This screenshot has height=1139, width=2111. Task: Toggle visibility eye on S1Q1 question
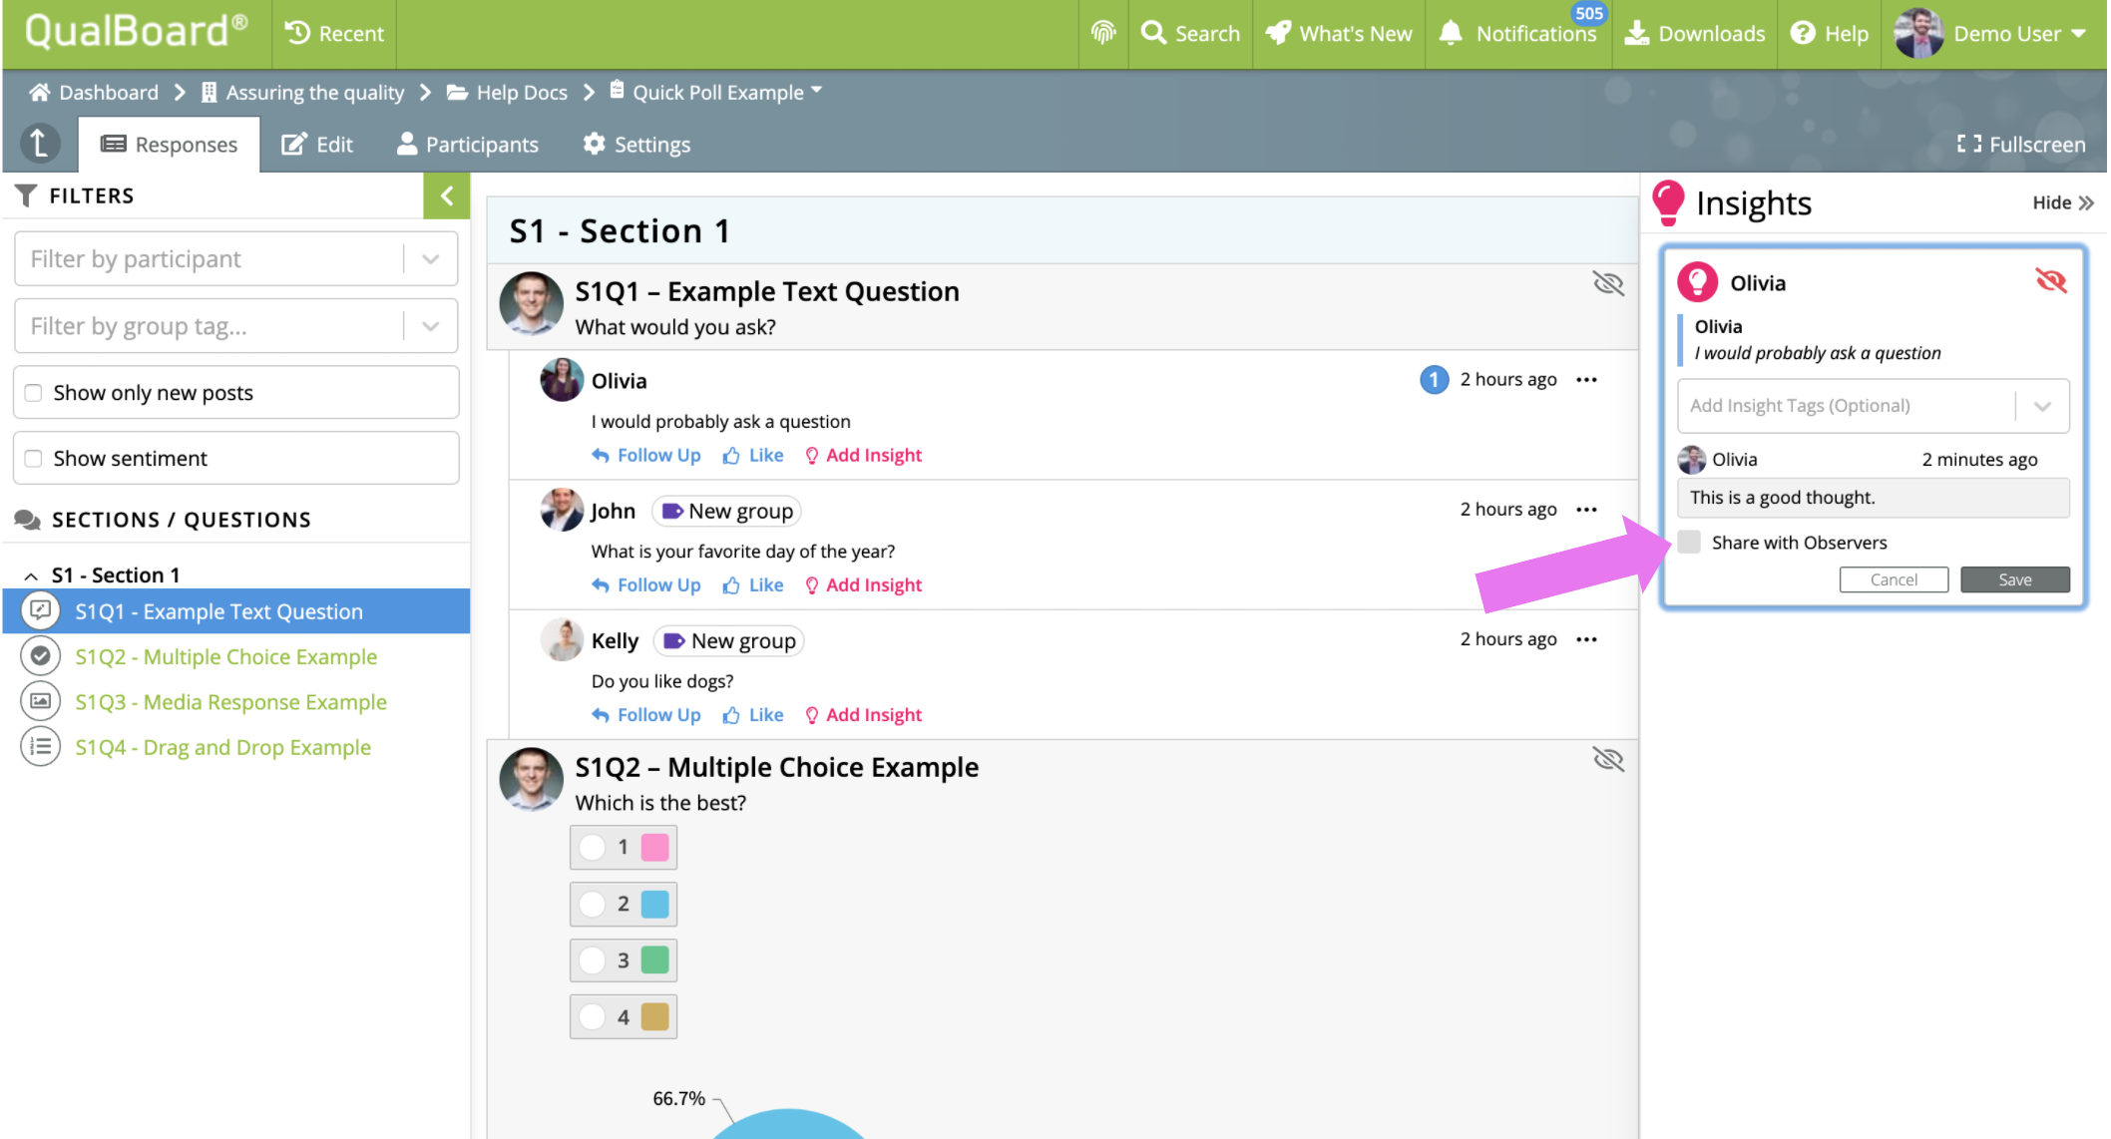pos(1607,284)
